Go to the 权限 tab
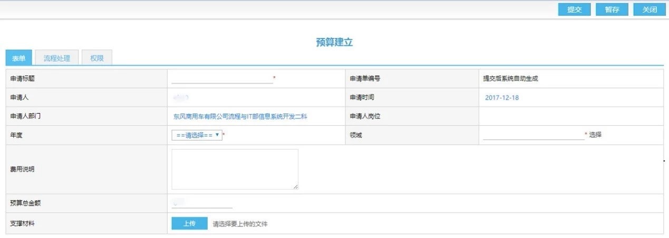669x238 pixels. (97, 58)
